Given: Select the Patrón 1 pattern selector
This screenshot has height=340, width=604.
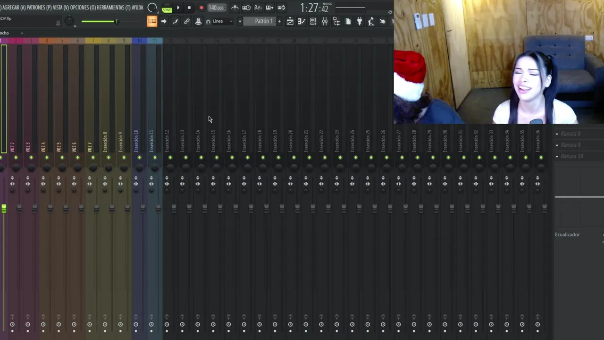Looking at the screenshot, I should click(x=260, y=21).
